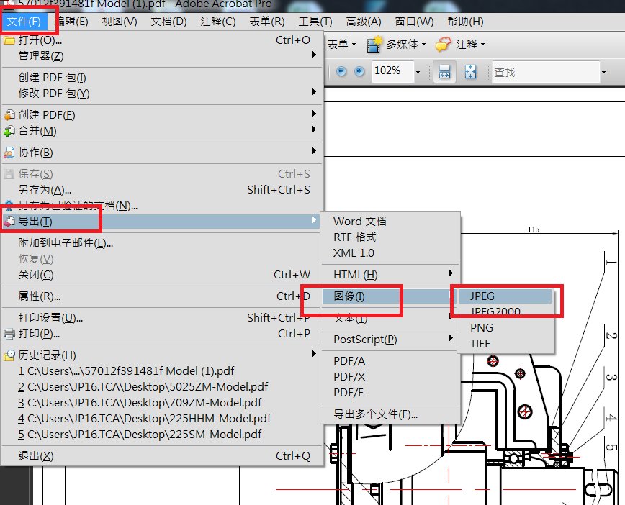Open the find options dropdown arrow
This screenshot has width=625, height=505.
click(x=603, y=72)
